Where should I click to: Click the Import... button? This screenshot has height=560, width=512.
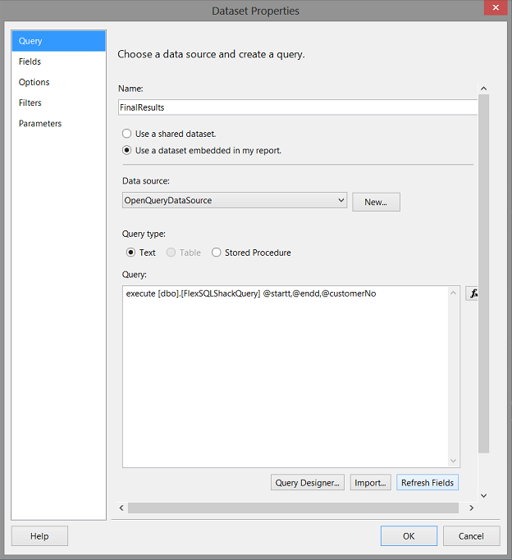point(370,482)
